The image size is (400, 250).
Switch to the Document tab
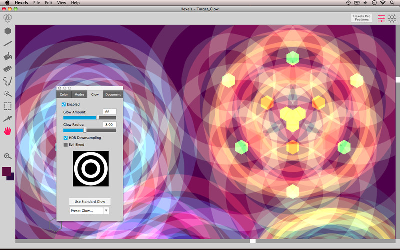point(113,94)
